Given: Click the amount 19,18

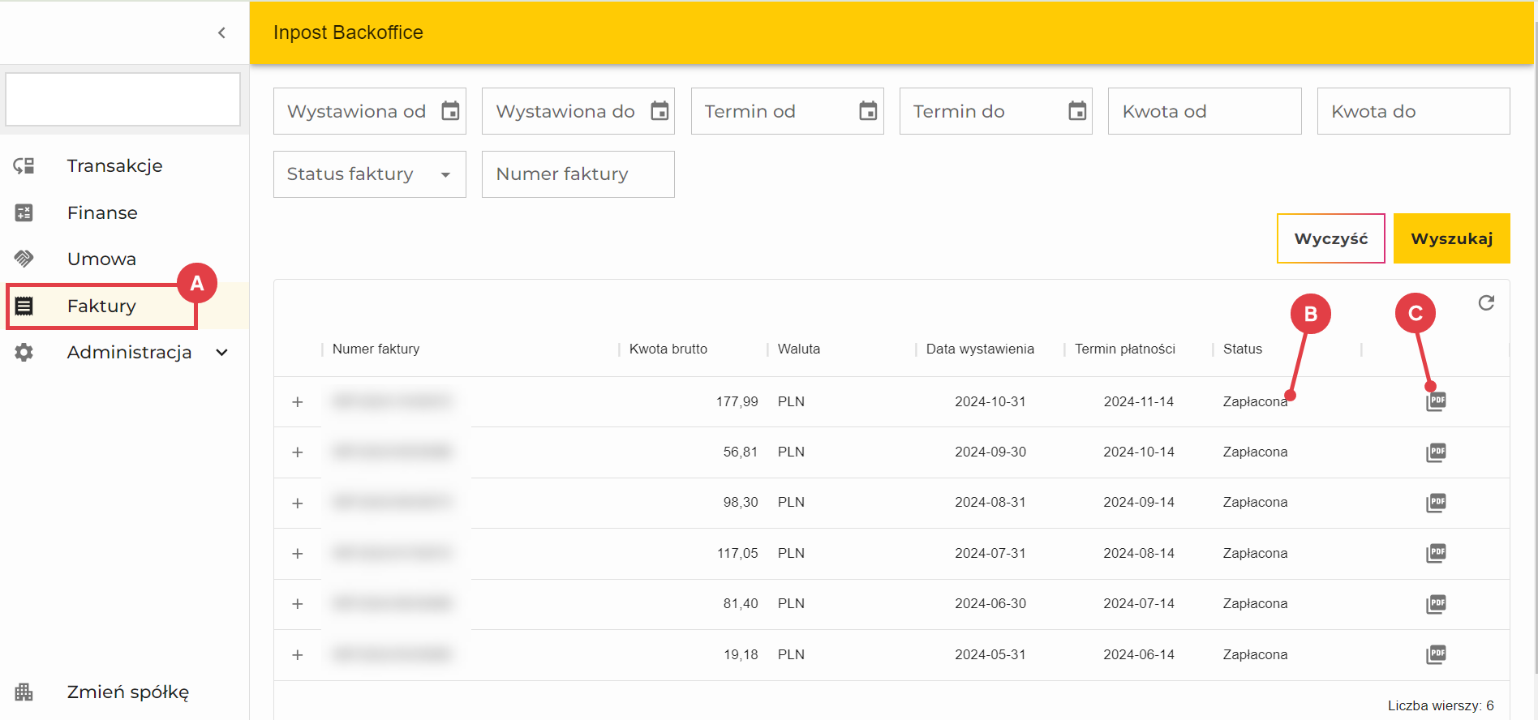Looking at the screenshot, I should coord(741,654).
